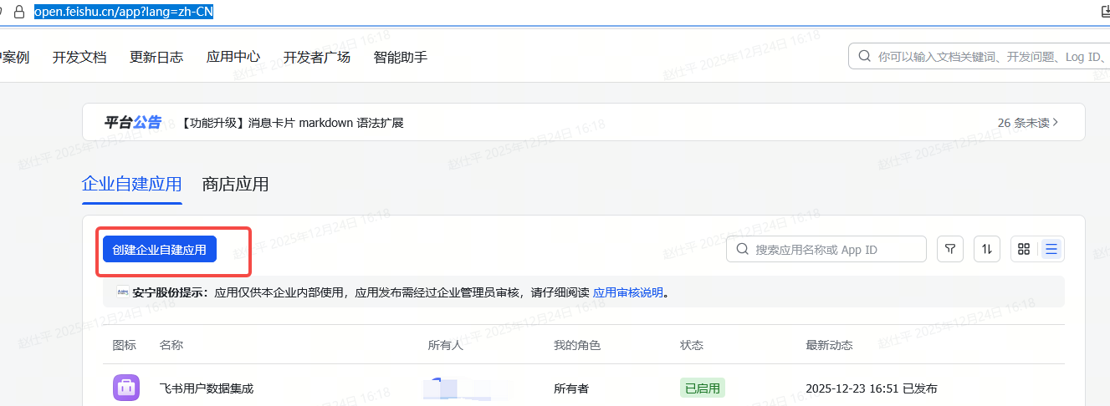This screenshot has width=1110, height=406.
Task: Click the 创建企业自建应用 button
Action: (x=160, y=249)
